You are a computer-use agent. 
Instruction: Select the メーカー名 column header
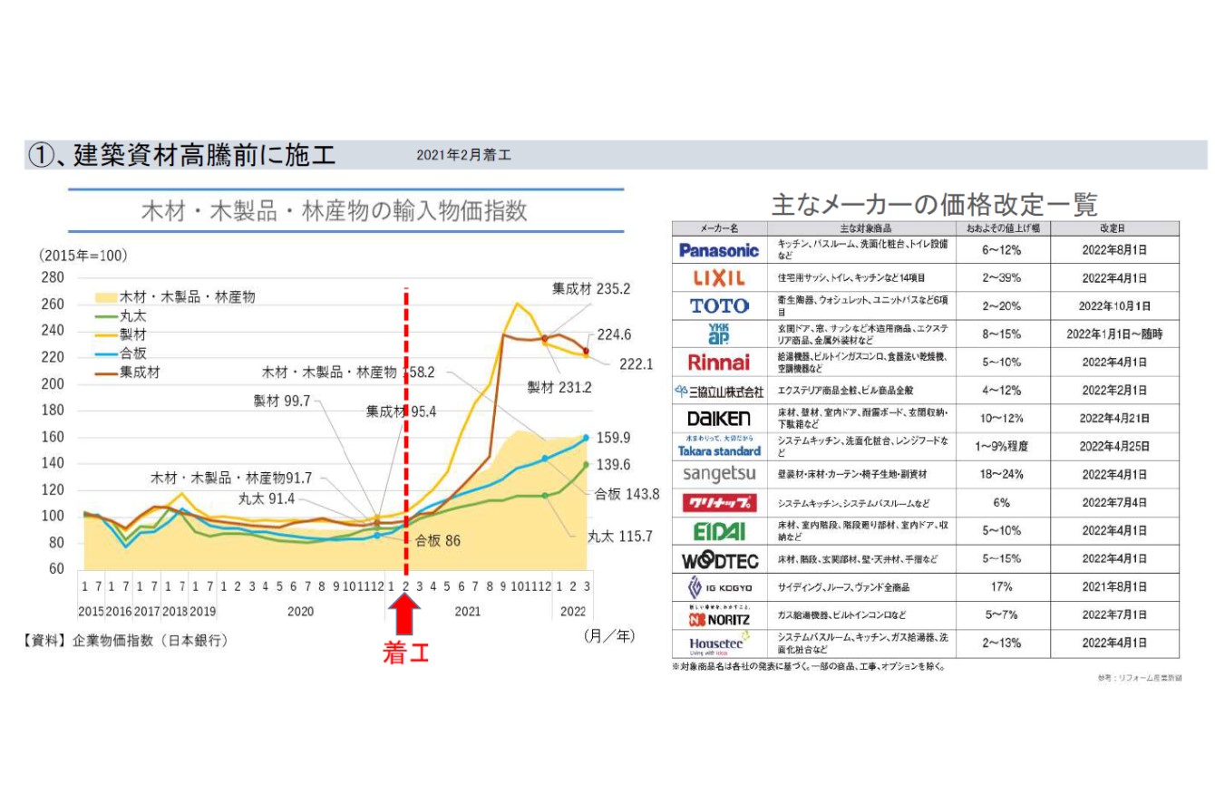point(719,228)
